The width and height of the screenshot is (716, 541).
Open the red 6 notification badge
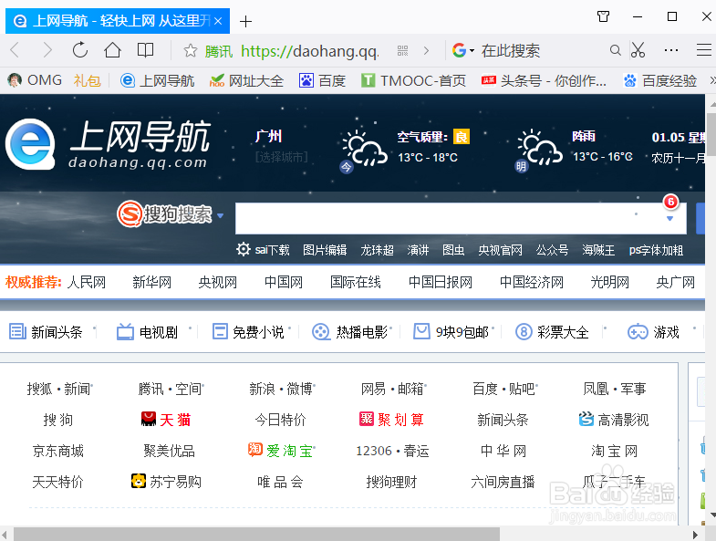(x=670, y=202)
